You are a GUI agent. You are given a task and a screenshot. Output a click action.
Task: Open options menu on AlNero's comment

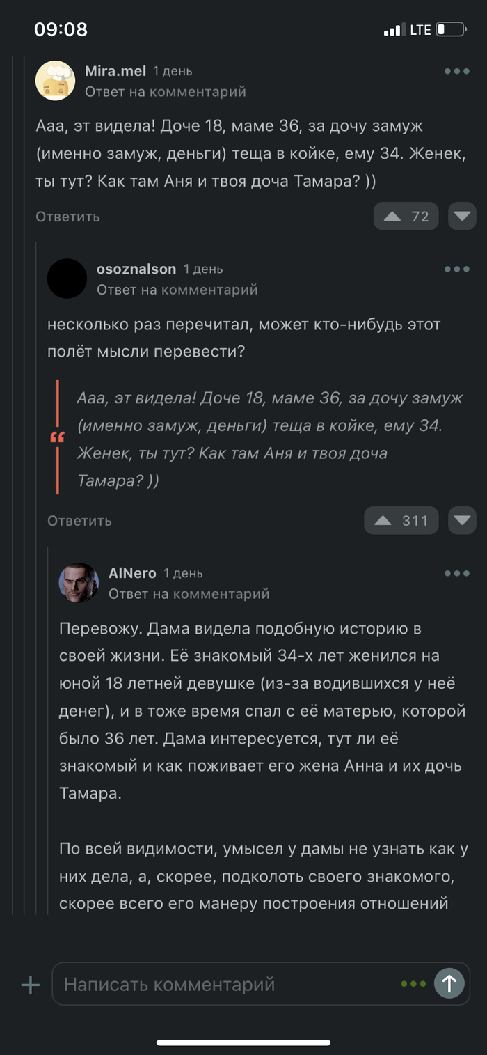[456, 572]
